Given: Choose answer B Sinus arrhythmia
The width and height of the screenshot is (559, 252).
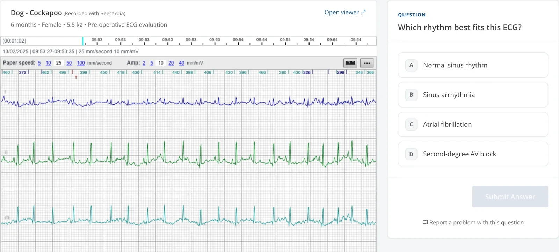Looking at the screenshot, I should tap(473, 95).
